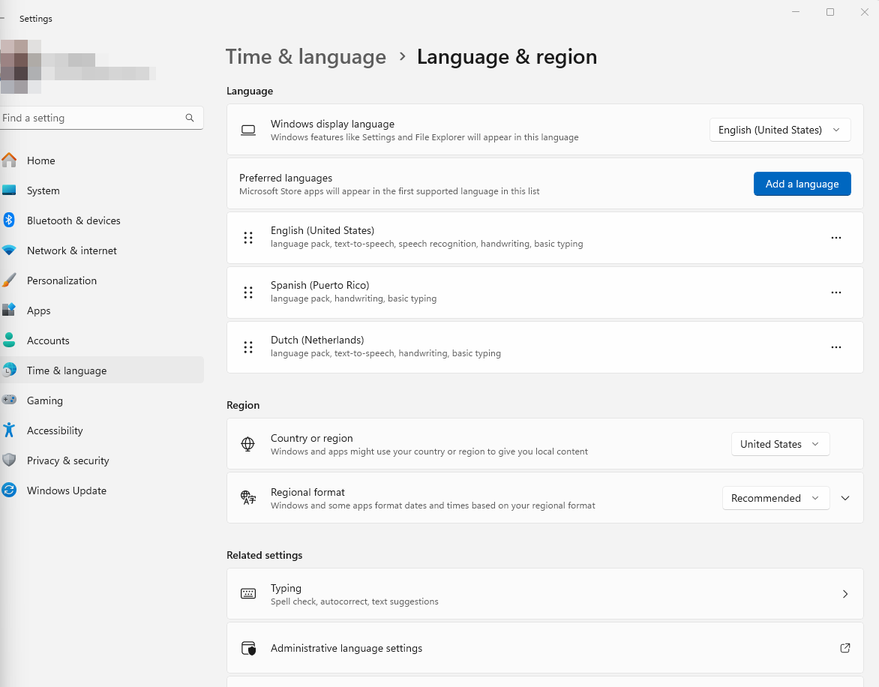Click the Find a setting search box

[90, 118]
